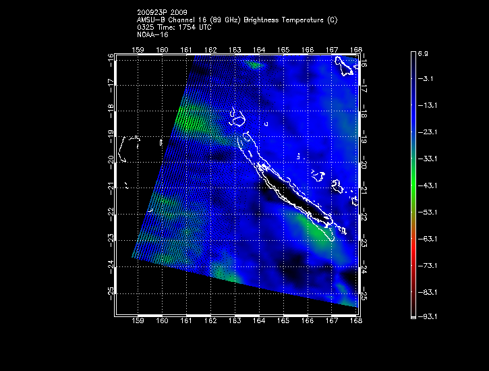Click longitude label 163 on the top axis
This screenshot has width=489, height=371.
point(235,50)
